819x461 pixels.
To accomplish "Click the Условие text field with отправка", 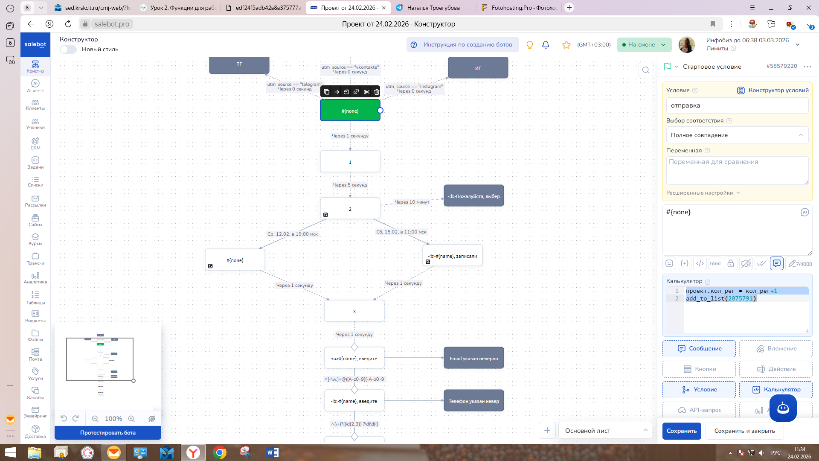I will pyautogui.click(x=737, y=105).
